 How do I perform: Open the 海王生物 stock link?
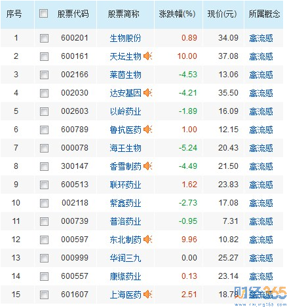[x=125, y=148]
